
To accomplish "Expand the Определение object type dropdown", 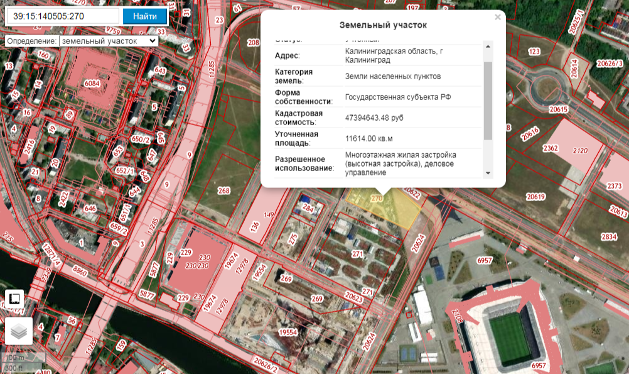I will 109,41.
